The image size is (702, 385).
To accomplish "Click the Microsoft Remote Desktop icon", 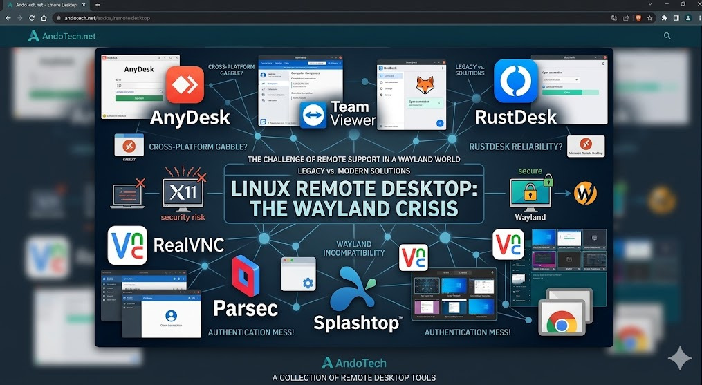I will coord(586,146).
